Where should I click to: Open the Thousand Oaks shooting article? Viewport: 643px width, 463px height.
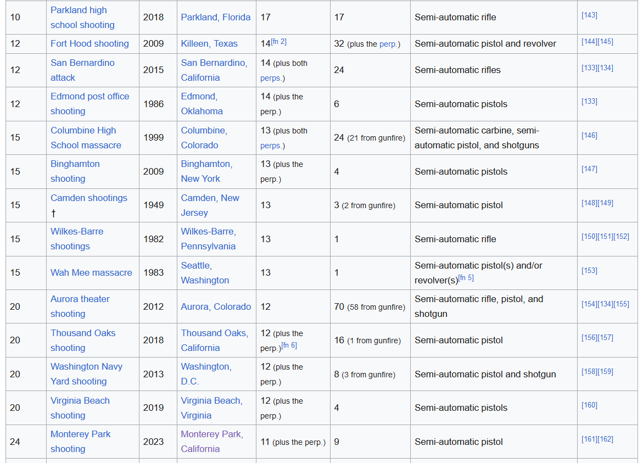click(83, 341)
